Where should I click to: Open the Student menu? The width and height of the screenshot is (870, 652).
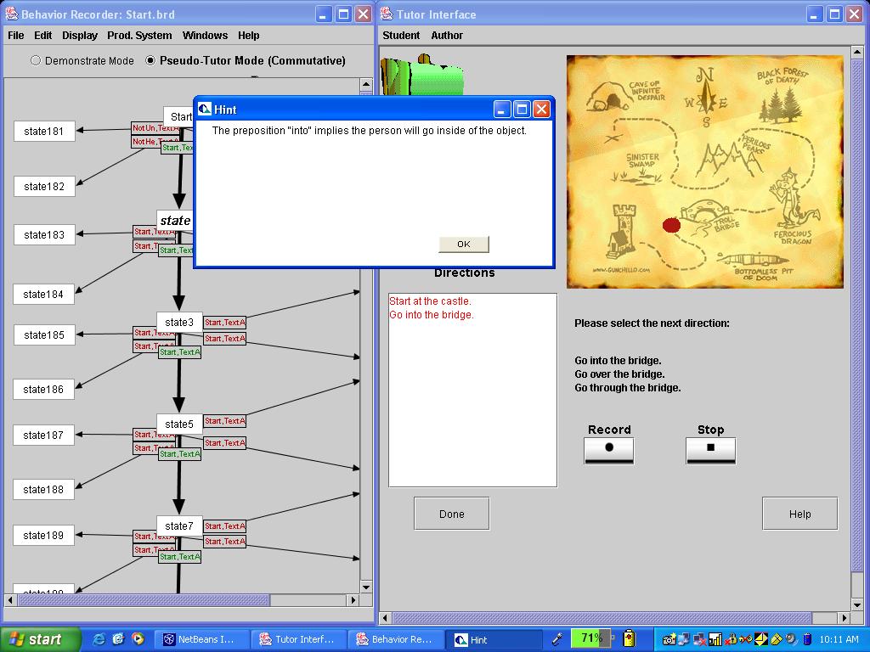pyautogui.click(x=401, y=36)
